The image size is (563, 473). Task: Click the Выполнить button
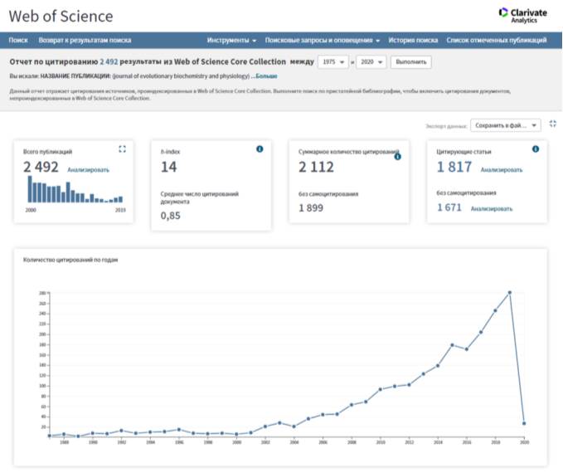[x=411, y=62]
